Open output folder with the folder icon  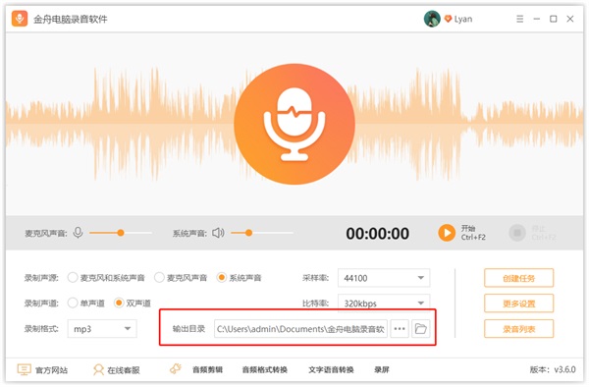[420, 329]
